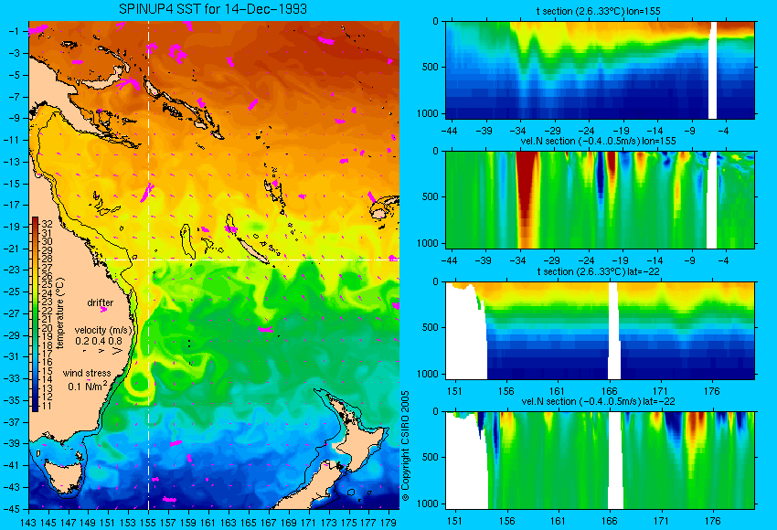Screen dimensions: 777x530
Task: Click the '151' axis label under the lat=-22 velocity section
Action: point(454,521)
